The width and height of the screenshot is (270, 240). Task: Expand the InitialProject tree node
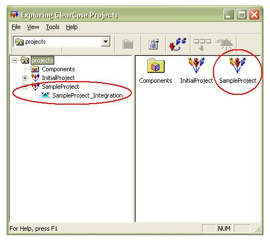point(25,78)
